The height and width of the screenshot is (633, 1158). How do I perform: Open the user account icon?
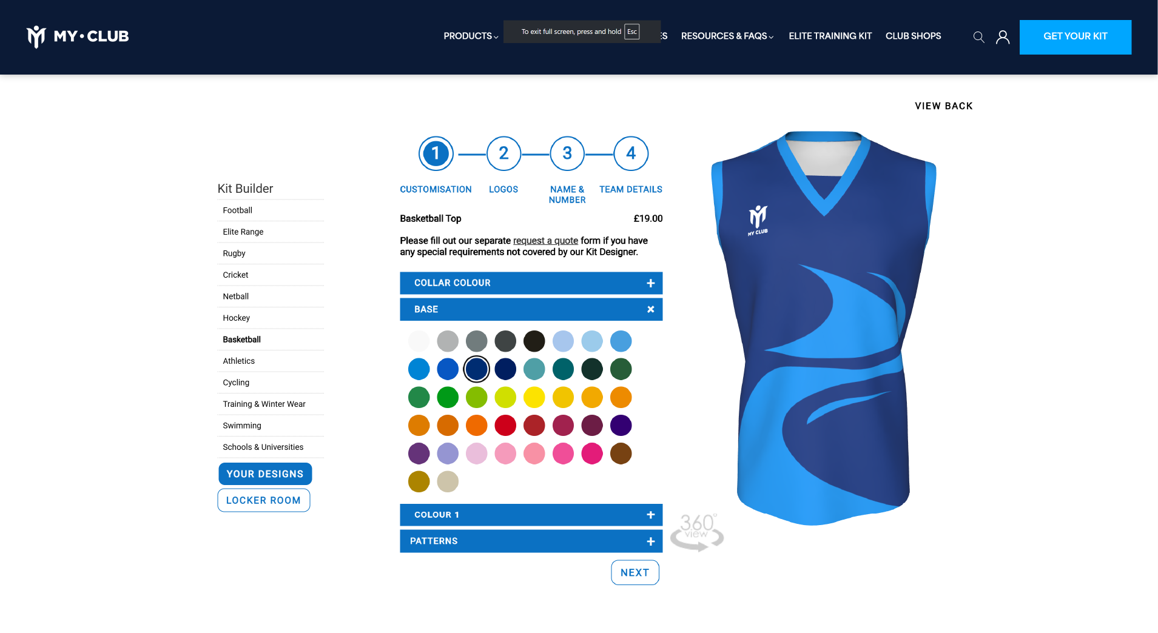click(1003, 37)
